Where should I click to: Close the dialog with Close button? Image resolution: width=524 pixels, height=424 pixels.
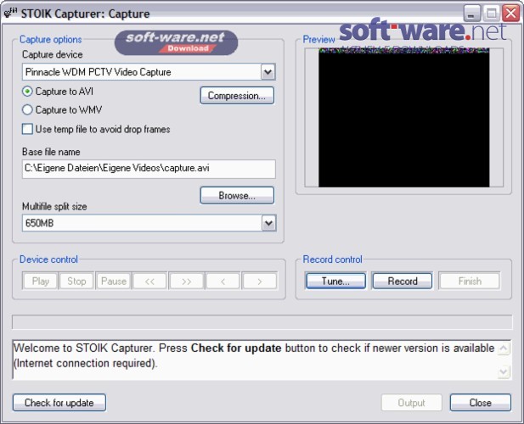(x=480, y=403)
